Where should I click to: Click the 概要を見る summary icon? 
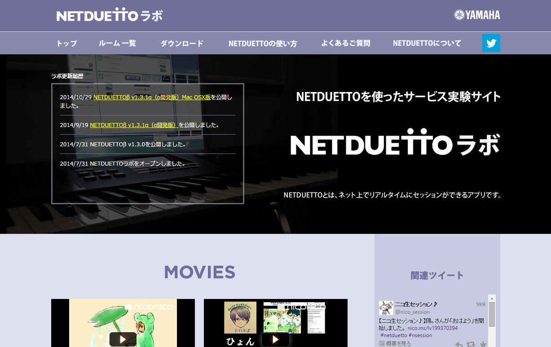coord(382,343)
